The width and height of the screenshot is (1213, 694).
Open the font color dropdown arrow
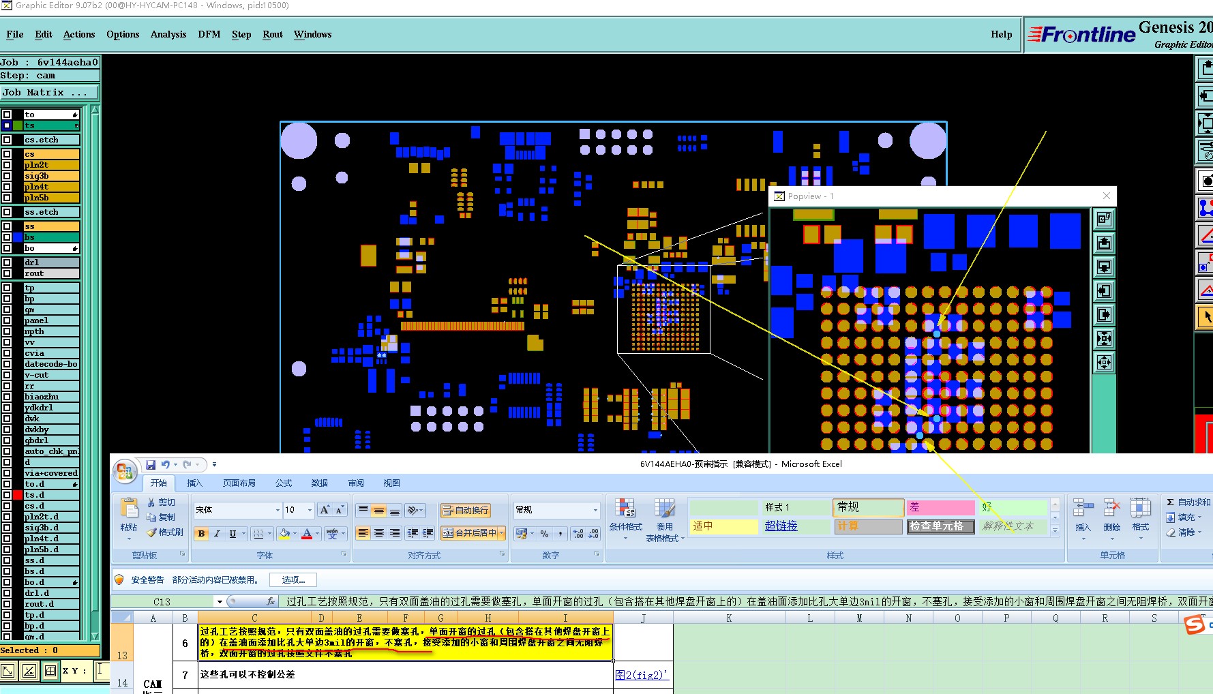[318, 534]
